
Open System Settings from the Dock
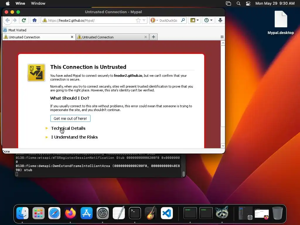[x=103, y=213]
